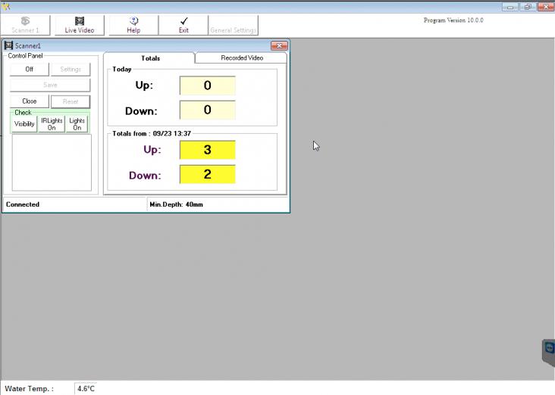555x395 pixels.
Task: Turn the scanner Off
Action: pos(30,70)
